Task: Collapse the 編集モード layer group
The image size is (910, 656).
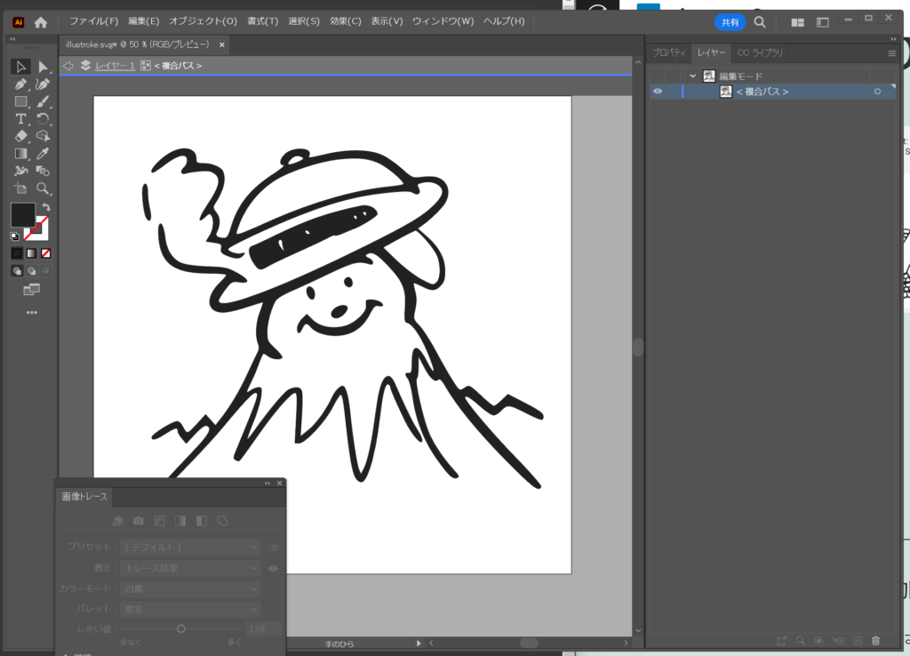Action: 693,76
